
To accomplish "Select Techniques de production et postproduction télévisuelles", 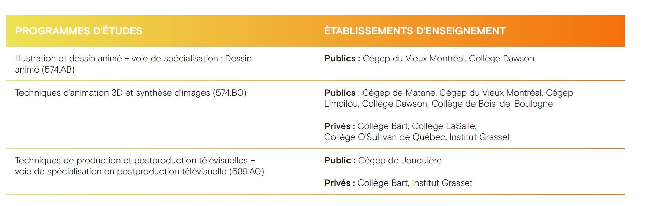I will pyautogui.click(x=131, y=161).
